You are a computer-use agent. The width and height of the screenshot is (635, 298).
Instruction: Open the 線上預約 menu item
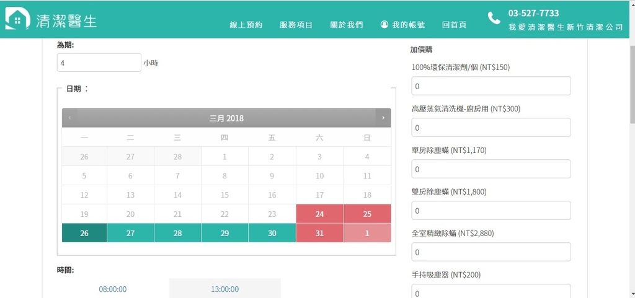pyautogui.click(x=246, y=25)
